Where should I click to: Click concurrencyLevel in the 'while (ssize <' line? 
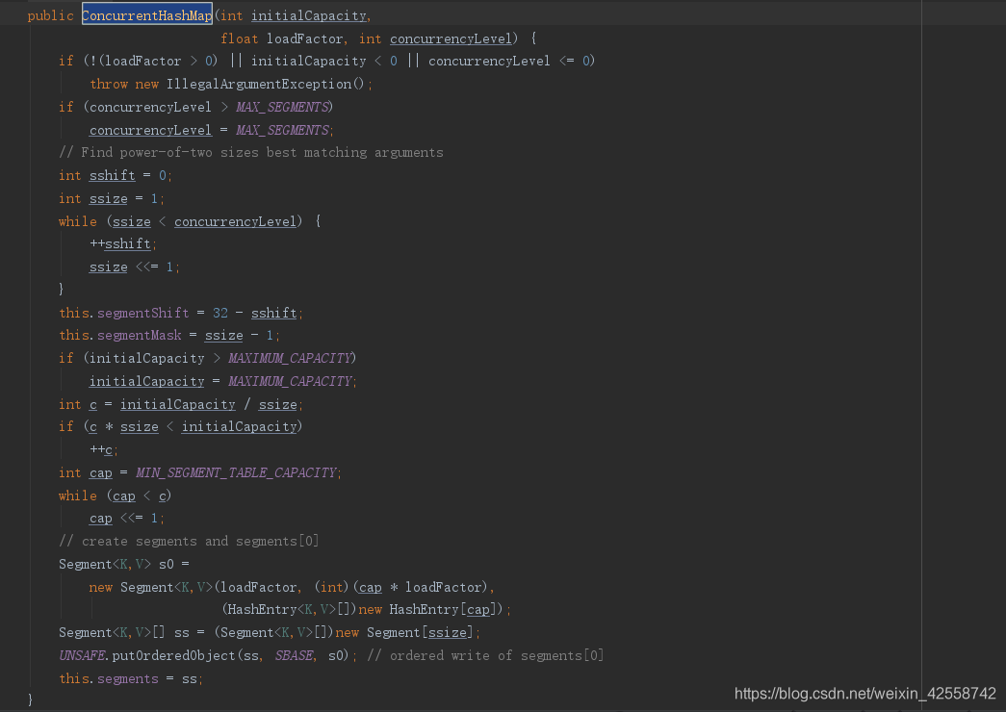pyautogui.click(x=236, y=221)
